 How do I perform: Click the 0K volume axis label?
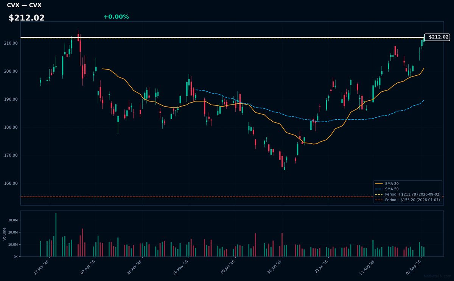(x=16, y=257)
